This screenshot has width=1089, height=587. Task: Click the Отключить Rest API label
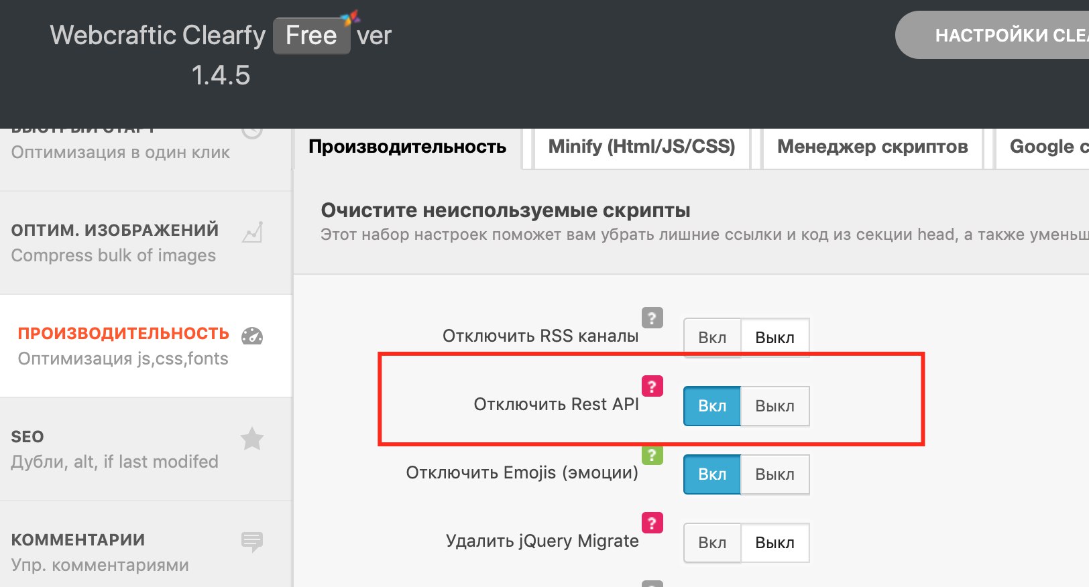(557, 404)
